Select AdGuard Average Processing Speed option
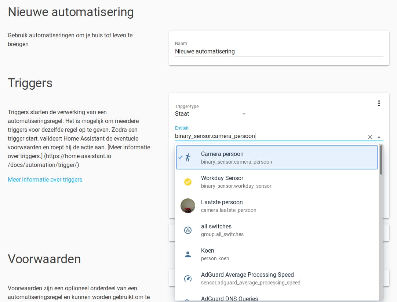 (x=277, y=279)
